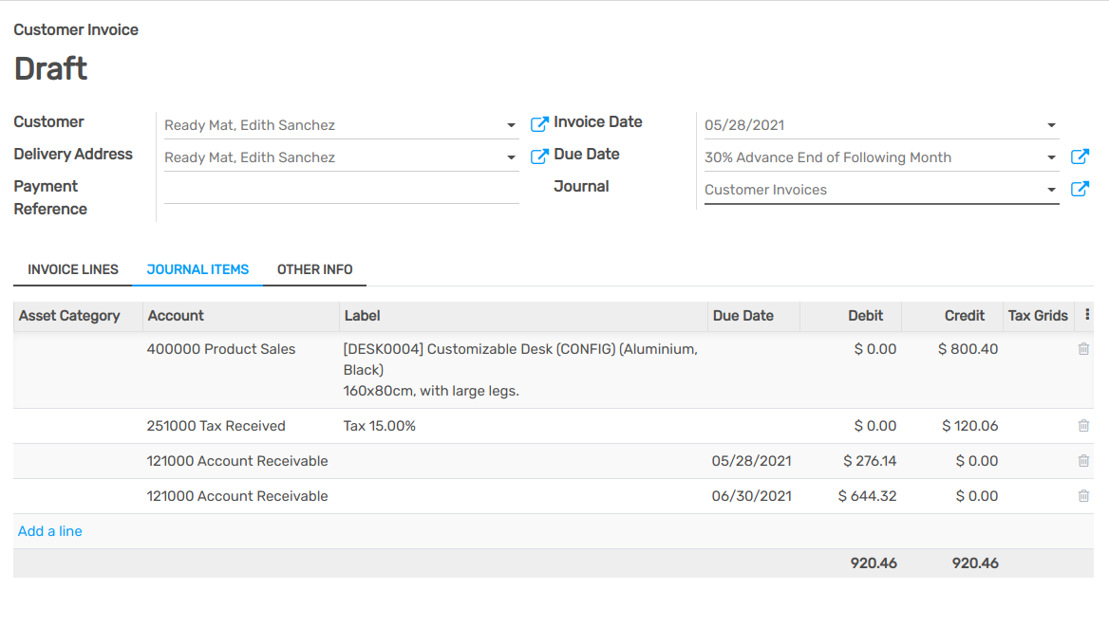The width and height of the screenshot is (1109, 627).
Task: Delete the Product Sales journal line
Action: tap(1083, 349)
